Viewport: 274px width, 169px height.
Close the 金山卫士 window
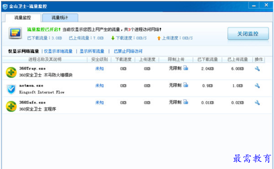coord(266,5)
